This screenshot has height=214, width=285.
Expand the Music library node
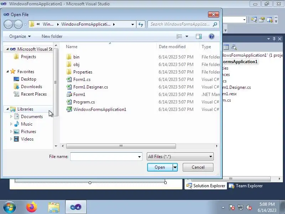coord(11,124)
